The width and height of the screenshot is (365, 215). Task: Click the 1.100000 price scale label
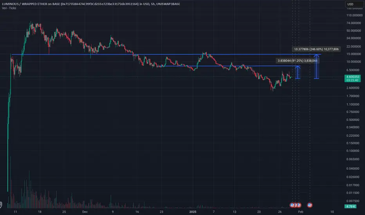(x=353, y=104)
